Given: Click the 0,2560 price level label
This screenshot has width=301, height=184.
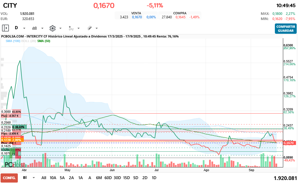Looking at the screenshot, I should click(6, 122).
